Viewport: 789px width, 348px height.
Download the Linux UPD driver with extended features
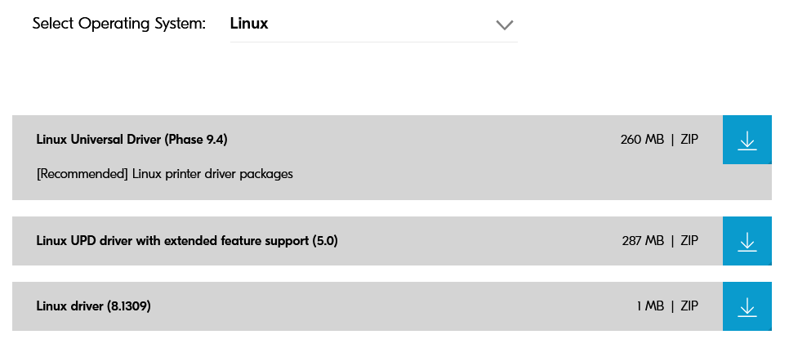pyautogui.click(x=747, y=241)
